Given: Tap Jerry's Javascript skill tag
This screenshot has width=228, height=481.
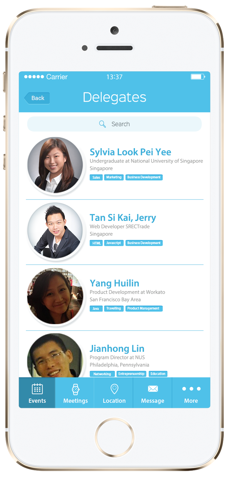Looking at the screenshot, I should [114, 243].
